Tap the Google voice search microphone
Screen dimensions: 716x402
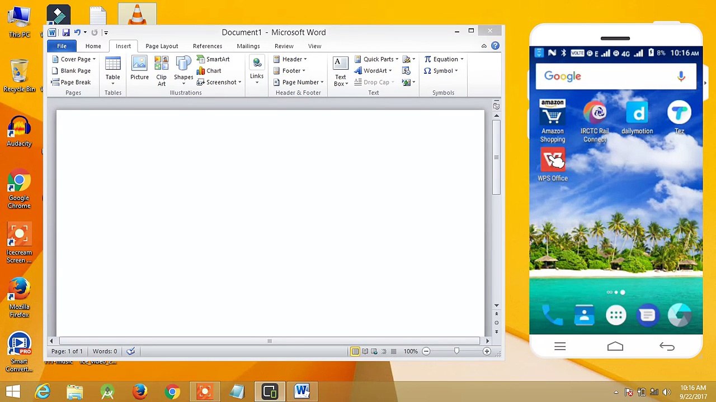681,76
